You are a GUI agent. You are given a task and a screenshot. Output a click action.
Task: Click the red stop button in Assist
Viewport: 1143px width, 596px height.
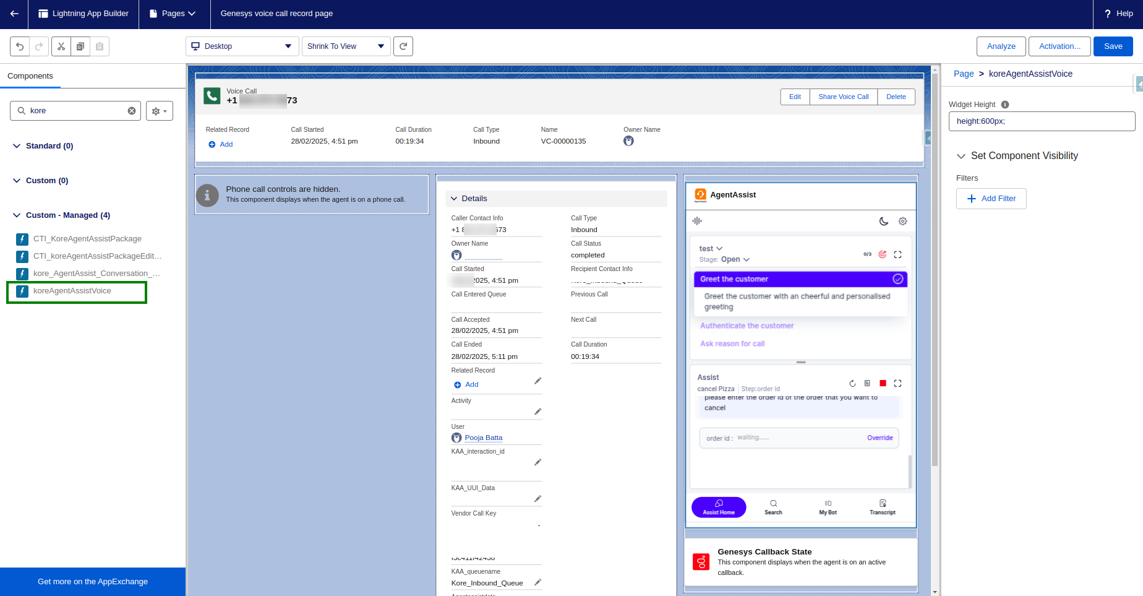tap(883, 383)
